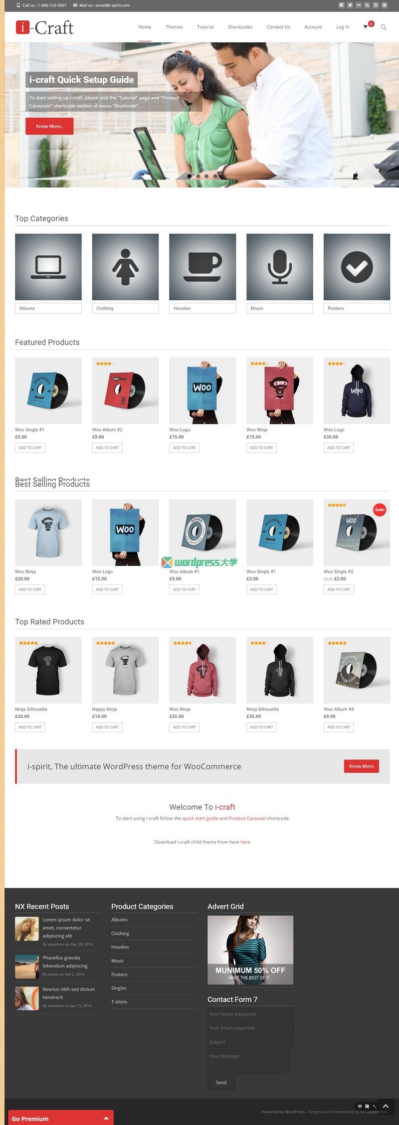Open the Themes menu item

click(174, 27)
